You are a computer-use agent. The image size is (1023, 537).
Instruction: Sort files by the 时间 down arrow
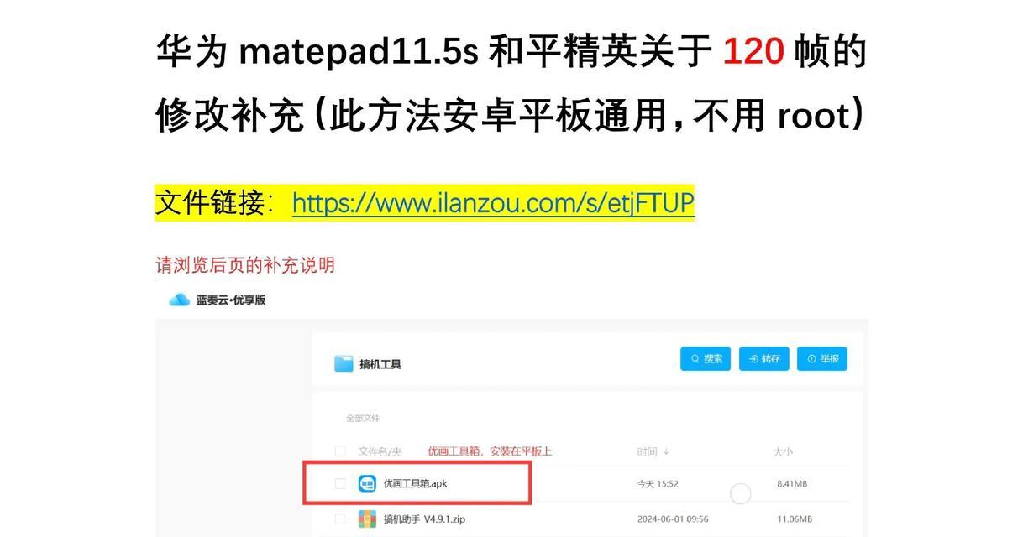click(x=666, y=451)
